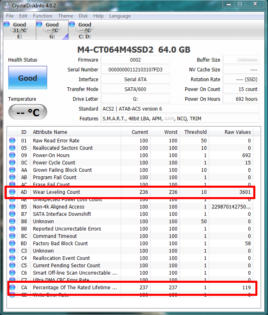The height and width of the screenshot is (315, 268).
Task: Select the Command Timeout text
Action: click(55, 236)
